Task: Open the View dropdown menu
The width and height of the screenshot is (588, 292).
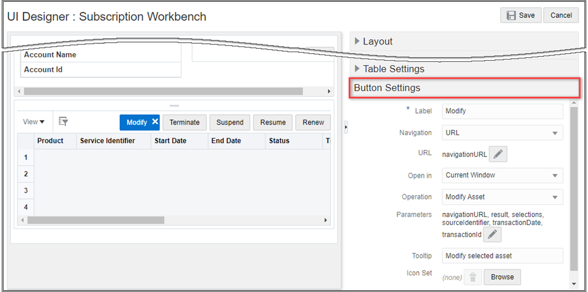Action: pyautogui.click(x=34, y=122)
